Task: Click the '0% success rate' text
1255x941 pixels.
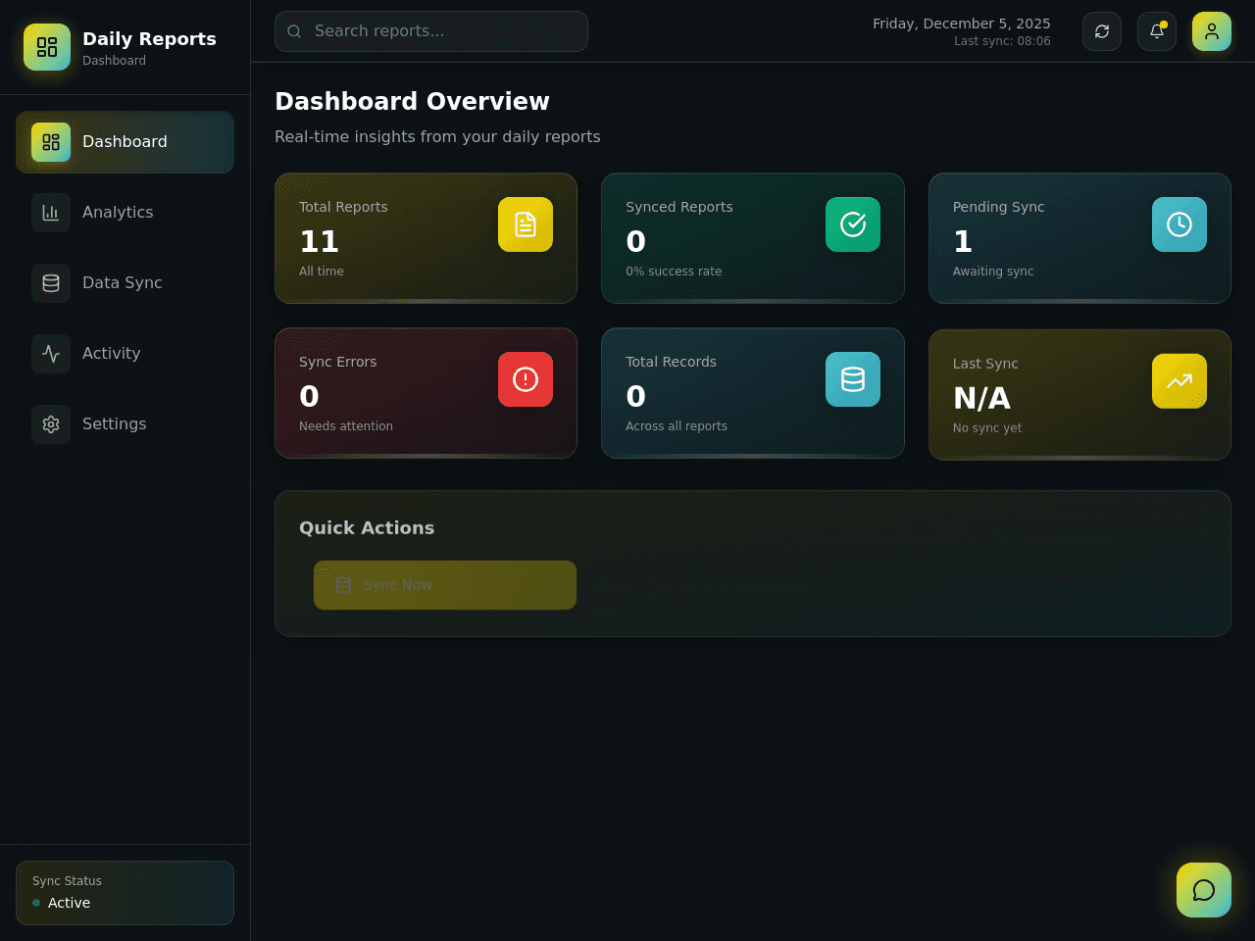Action: tap(674, 272)
